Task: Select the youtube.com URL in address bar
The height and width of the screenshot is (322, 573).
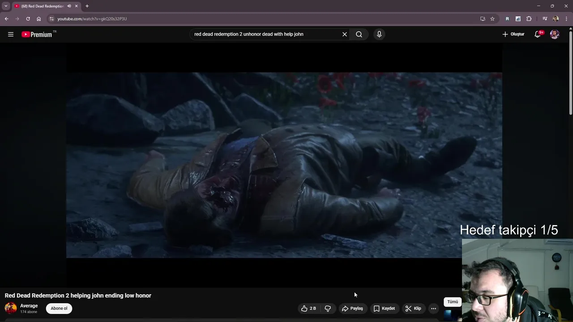Action: [x=92, y=19]
